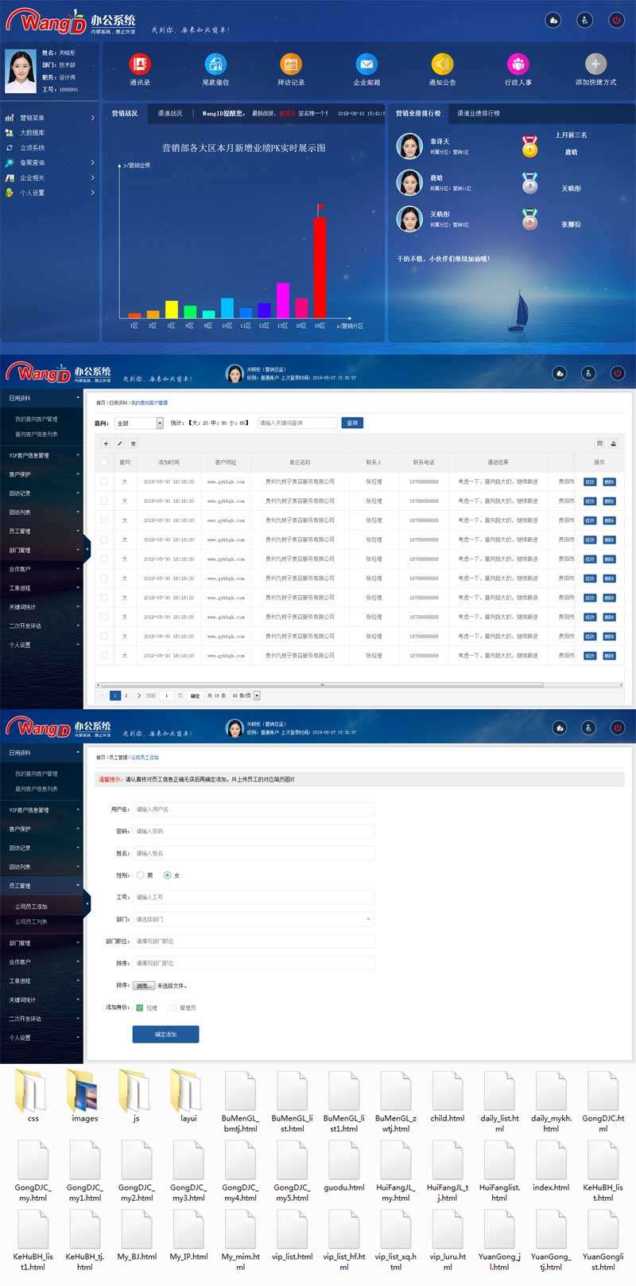
Task: Click the 添加快捷方式 plus icon
Action: [595, 64]
